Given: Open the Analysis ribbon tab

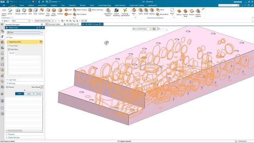Looking at the screenshot, I should (54, 5).
